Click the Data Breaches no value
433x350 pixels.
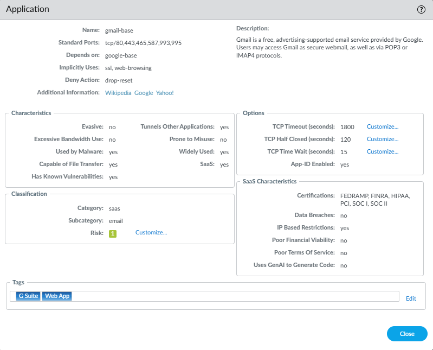click(344, 215)
